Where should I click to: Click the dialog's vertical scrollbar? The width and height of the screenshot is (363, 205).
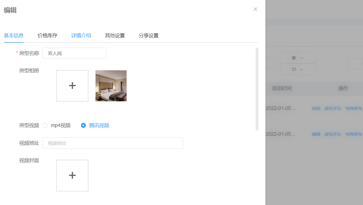pos(257,89)
